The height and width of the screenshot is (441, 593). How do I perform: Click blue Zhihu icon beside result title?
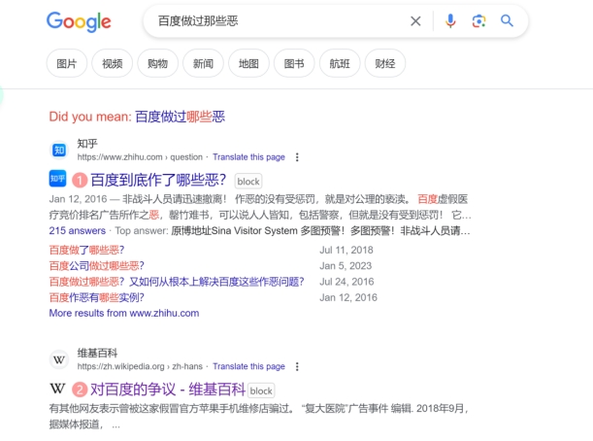(x=57, y=179)
